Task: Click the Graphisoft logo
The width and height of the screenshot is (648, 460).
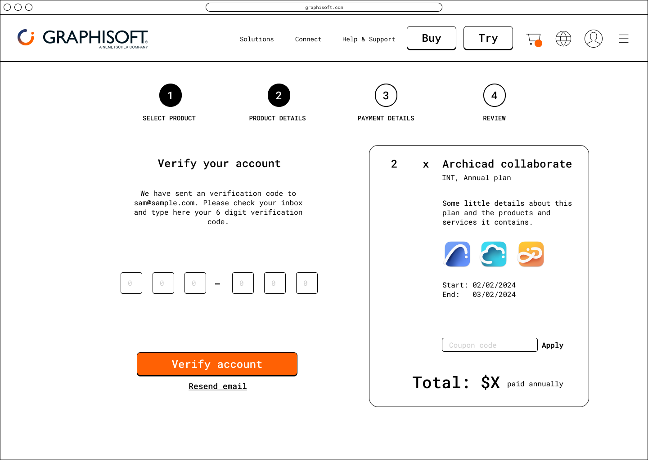Action: (83, 38)
